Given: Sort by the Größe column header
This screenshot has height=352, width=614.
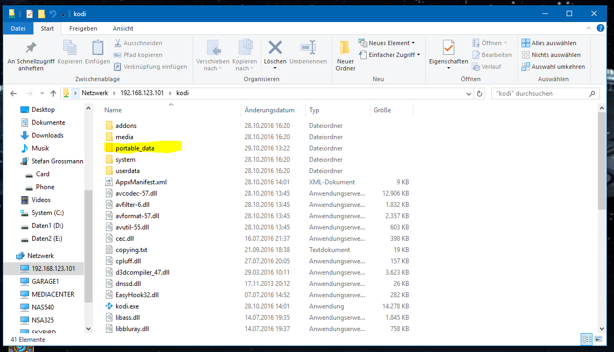Looking at the screenshot, I should click(382, 110).
